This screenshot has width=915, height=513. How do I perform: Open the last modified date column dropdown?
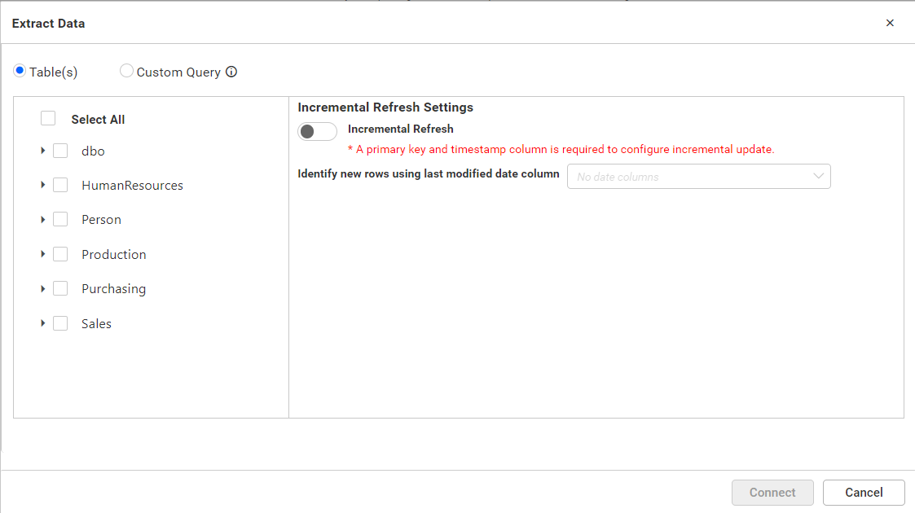pyautogui.click(x=698, y=177)
